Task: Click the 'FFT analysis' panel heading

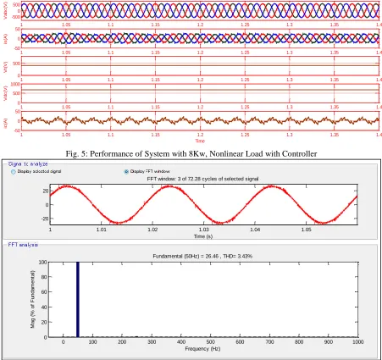Action: pos(23,245)
